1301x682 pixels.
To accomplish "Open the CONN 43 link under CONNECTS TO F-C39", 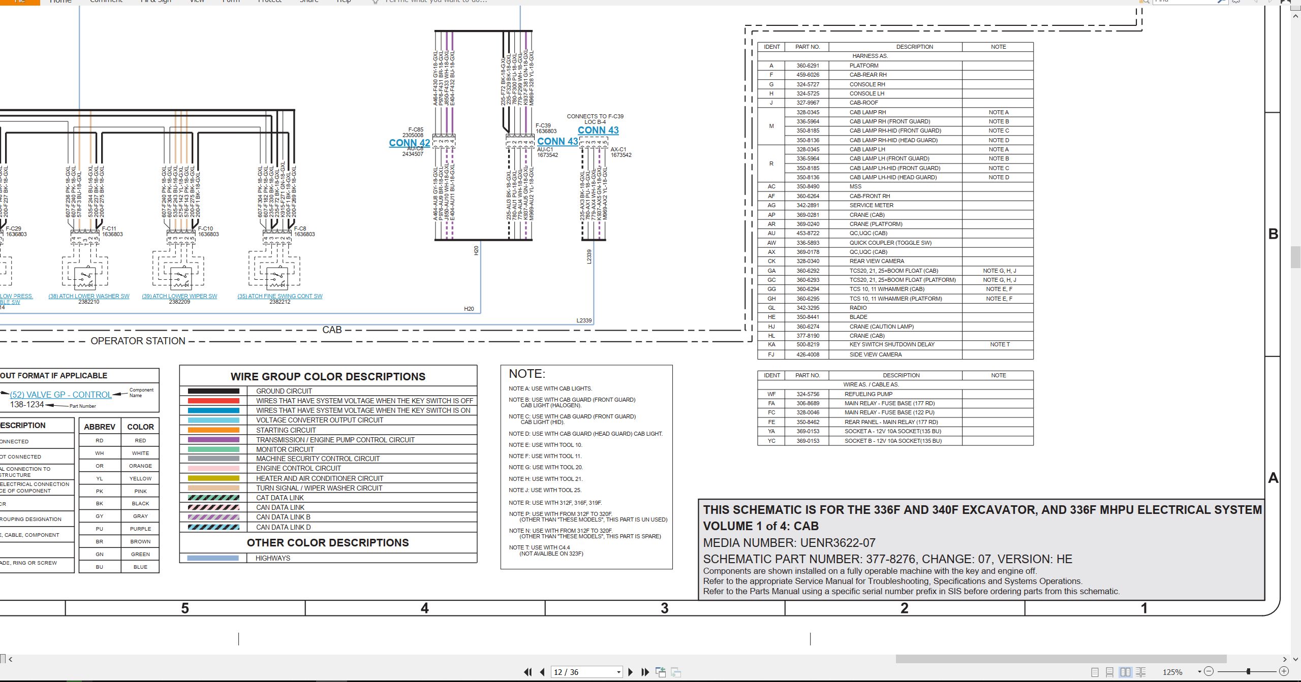I will [x=598, y=130].
